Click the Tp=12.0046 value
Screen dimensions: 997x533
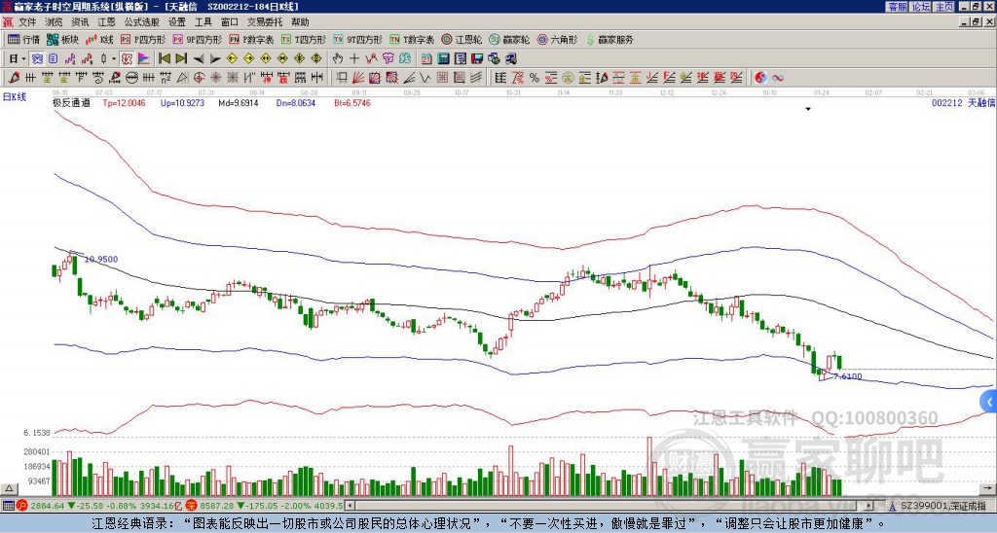tap(124, 103)
